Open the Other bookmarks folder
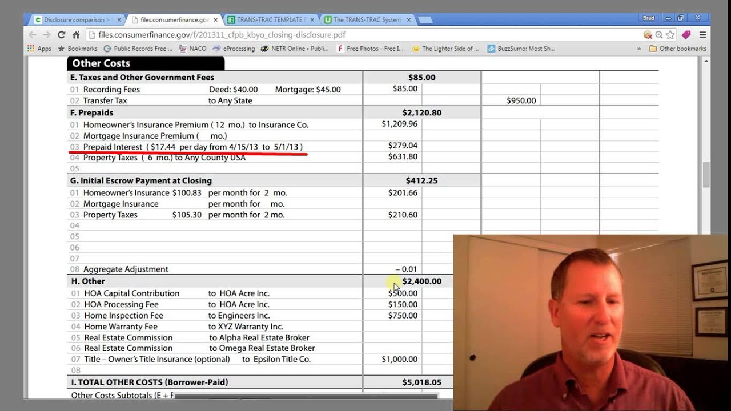 click(x=678, y=49)
